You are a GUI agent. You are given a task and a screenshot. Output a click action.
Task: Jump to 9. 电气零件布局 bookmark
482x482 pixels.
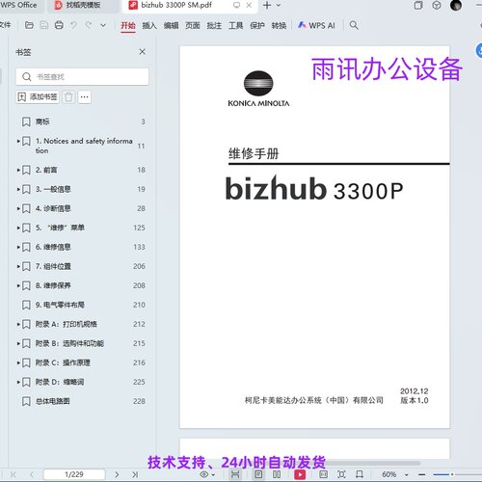point(60,305)
